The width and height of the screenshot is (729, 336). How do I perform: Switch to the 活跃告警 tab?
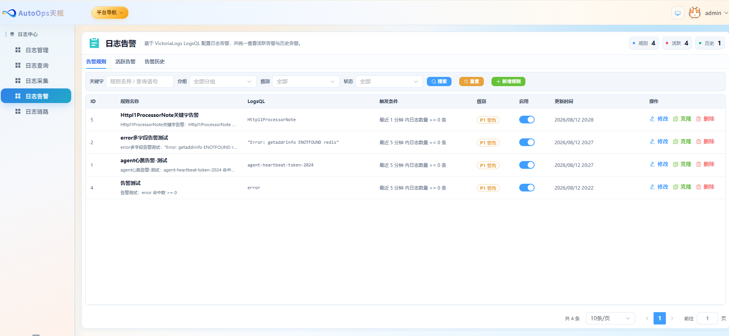[125, 62]
